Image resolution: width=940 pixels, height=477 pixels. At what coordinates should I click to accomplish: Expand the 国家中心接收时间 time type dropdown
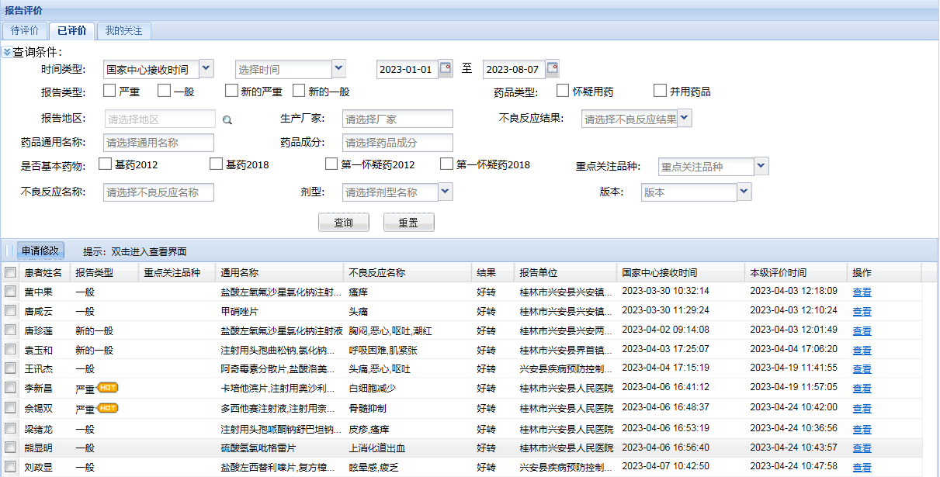tap(206, 69)
